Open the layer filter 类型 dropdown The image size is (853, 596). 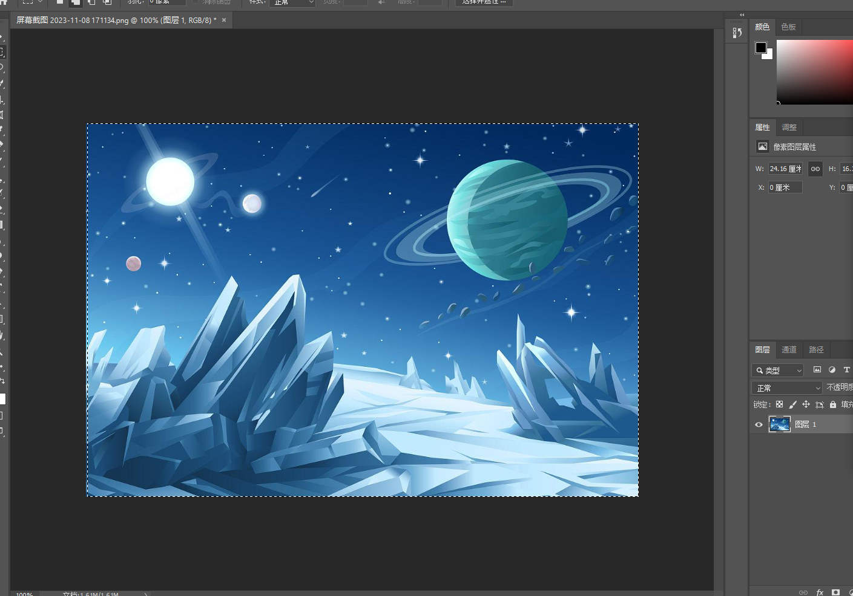777,370
